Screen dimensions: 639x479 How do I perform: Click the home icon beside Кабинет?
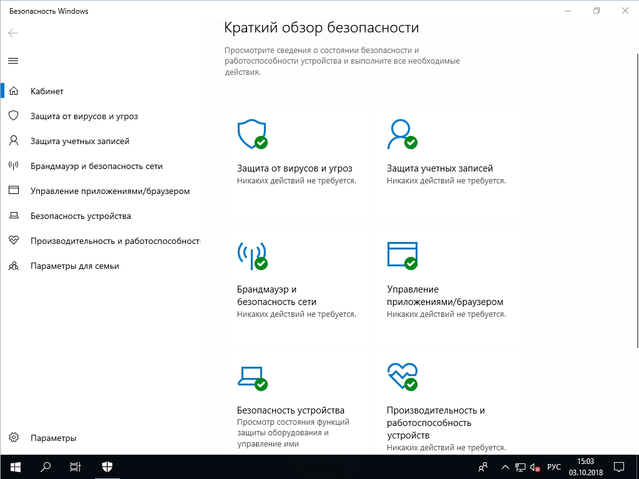[14, 91]
